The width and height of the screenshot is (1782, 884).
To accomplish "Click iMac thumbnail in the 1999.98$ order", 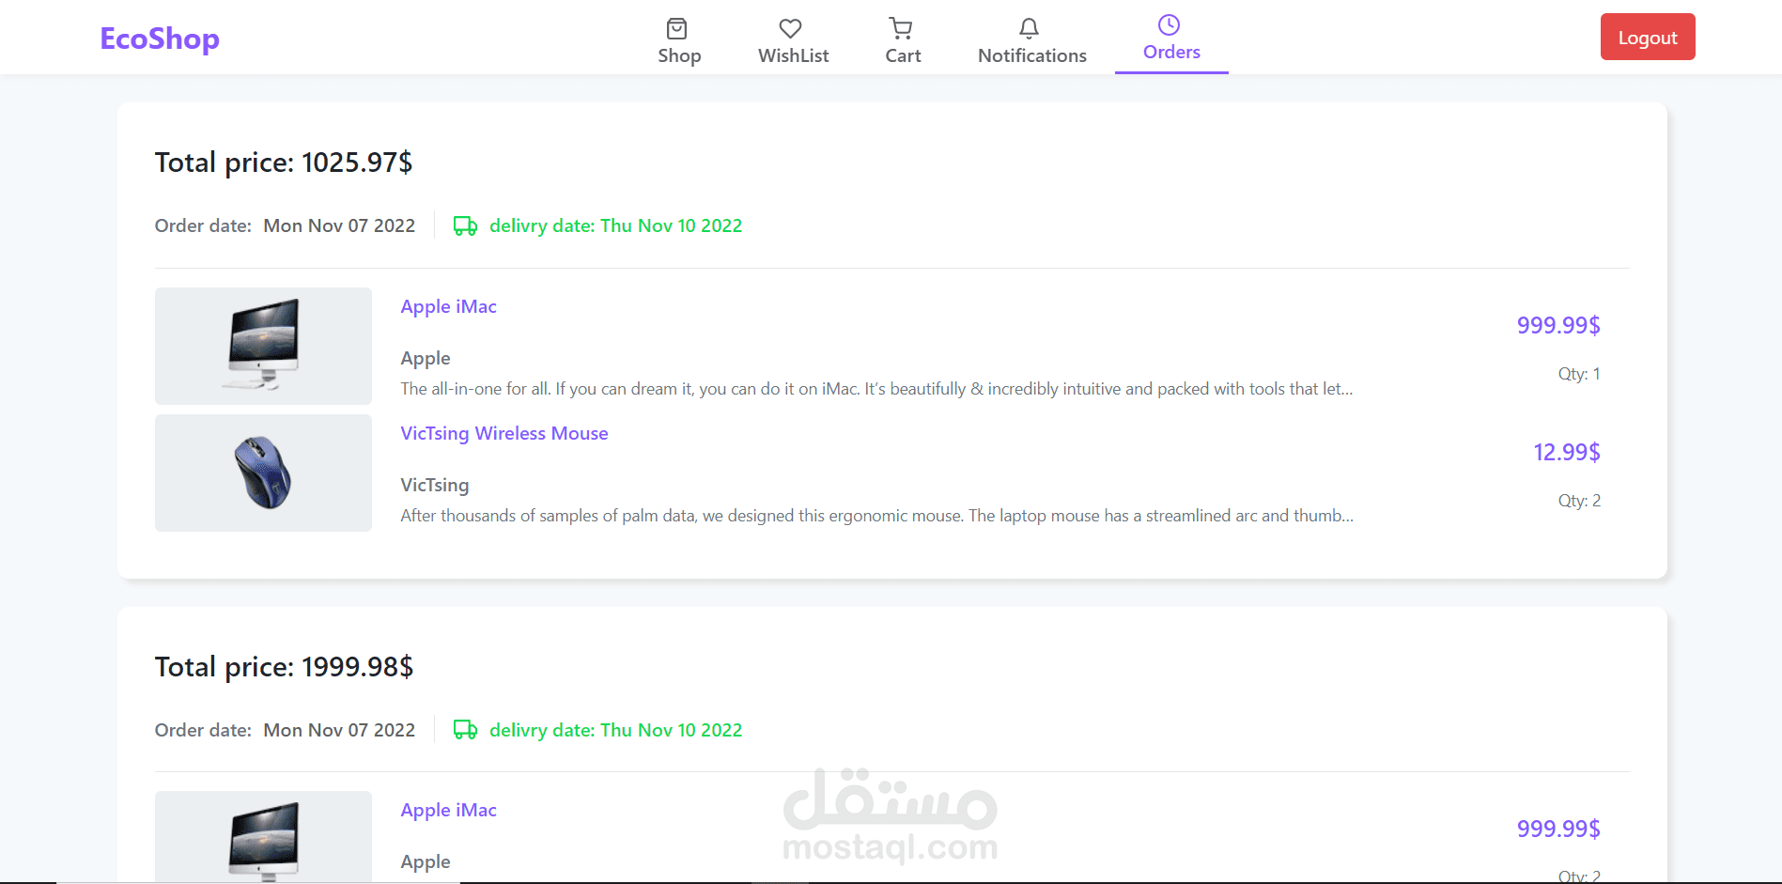I will (263, 837).
